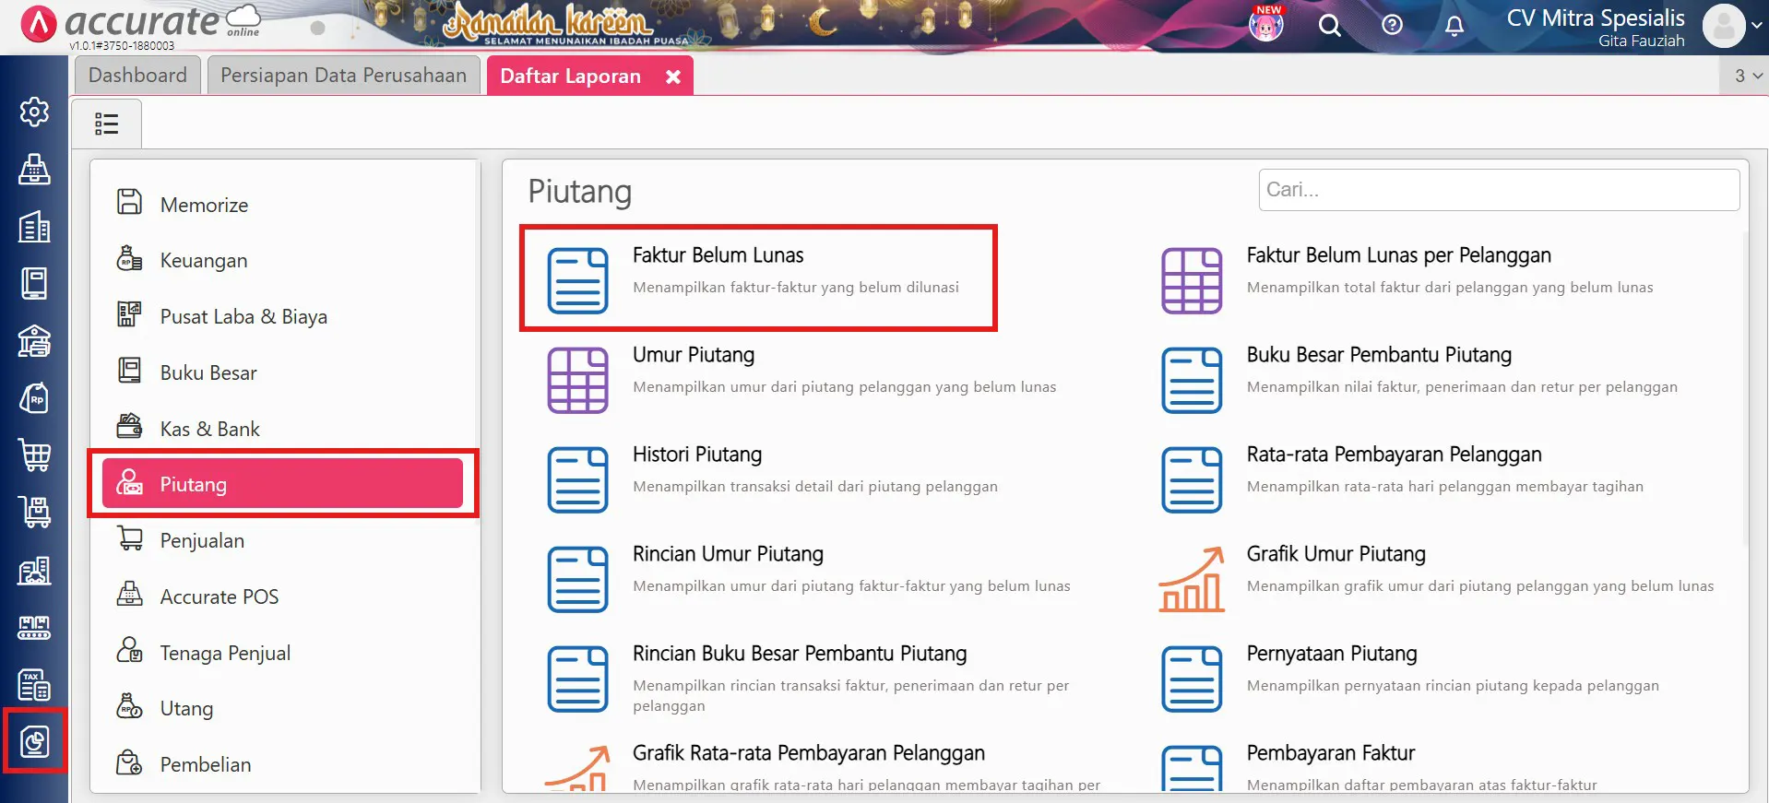Click the Cari search field

[x=1499, y=190]
